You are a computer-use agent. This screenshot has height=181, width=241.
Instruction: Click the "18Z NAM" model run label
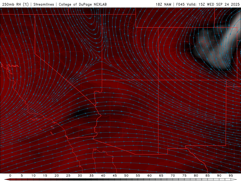pos(163,4)
